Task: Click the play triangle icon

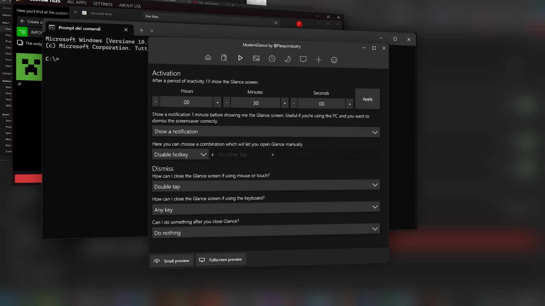Action: pos(240,58)
